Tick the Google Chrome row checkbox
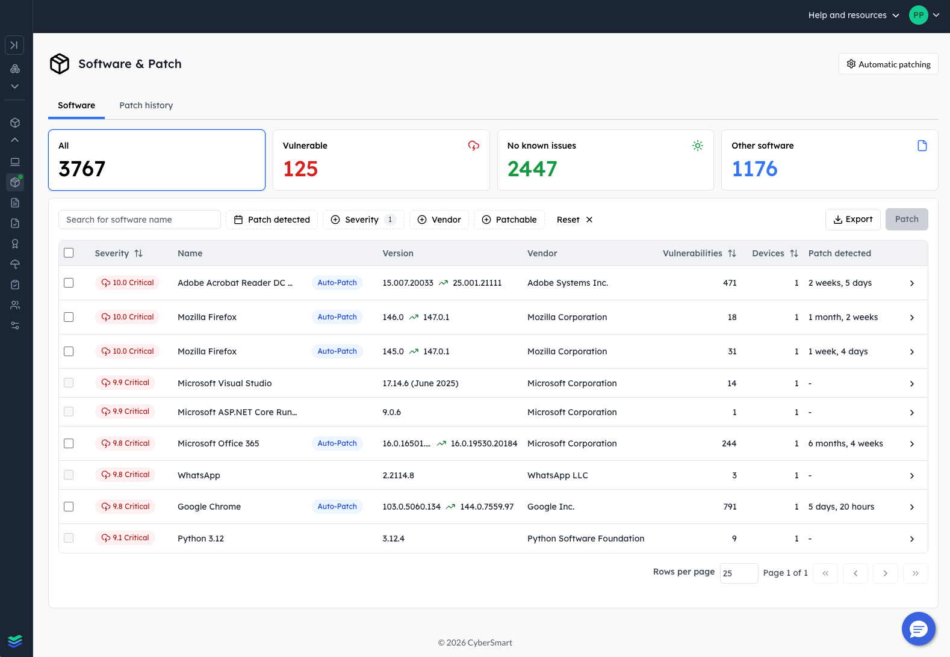This screenshot has width=950, height=657. click(x=69, y=507)
